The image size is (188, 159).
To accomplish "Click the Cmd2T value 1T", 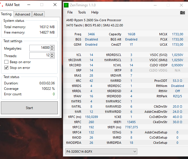I will (131, 44).
